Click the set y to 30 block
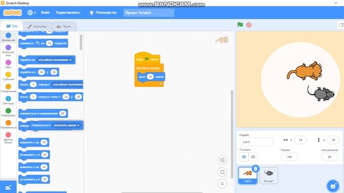This screenshot has height=193, width=344. pos(34,180)
